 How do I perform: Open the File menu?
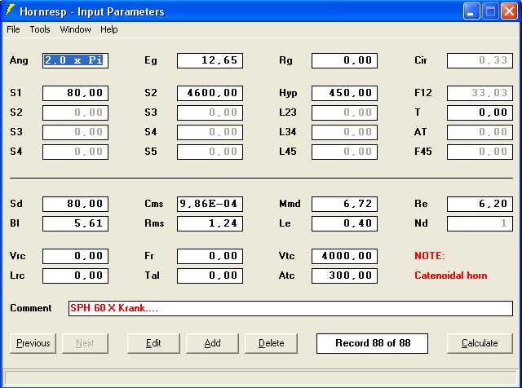13,29
